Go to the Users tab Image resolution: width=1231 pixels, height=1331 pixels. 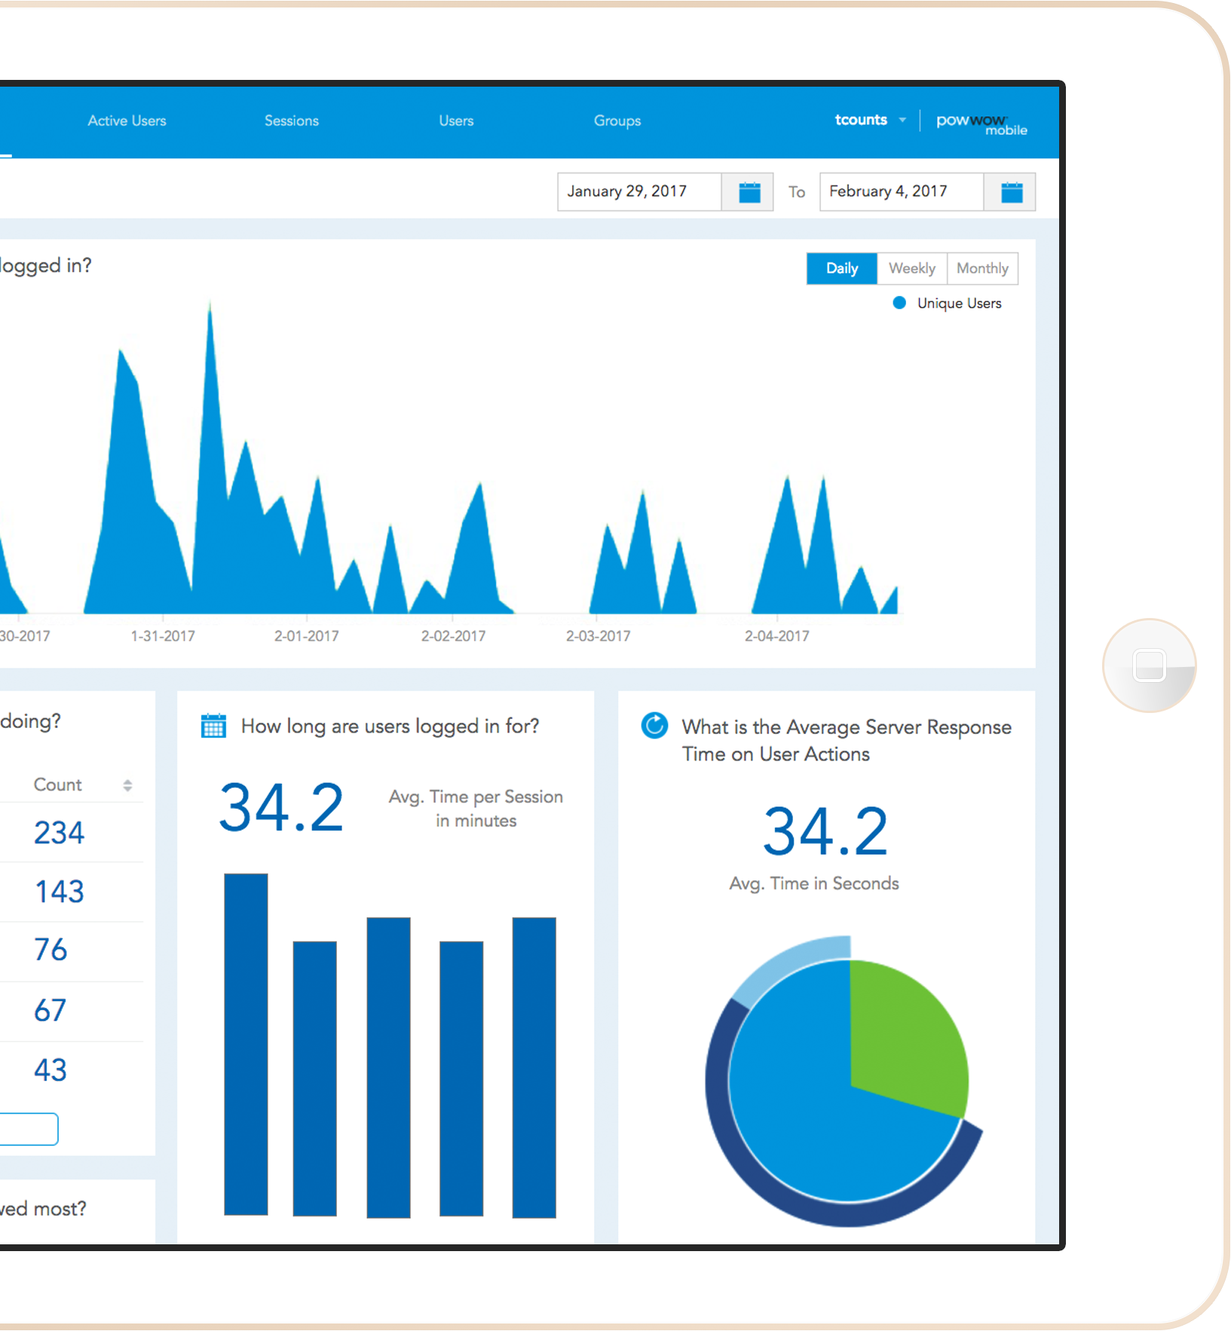(456, 121)
